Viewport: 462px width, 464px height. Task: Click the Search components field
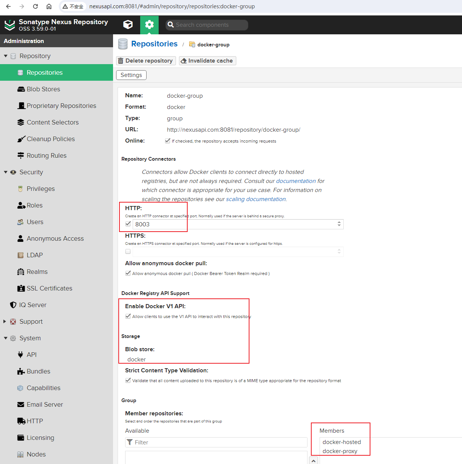coord(207,25)
